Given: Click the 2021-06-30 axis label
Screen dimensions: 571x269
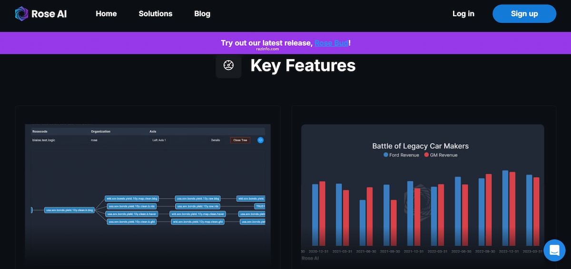Looking at the screenshot, I should [366, 251].
